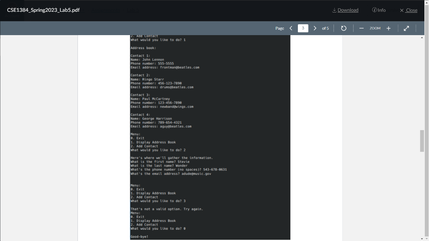This screenshot has width=429, height=241.
Task: Go back a page with the left chevron
Action: coord(291,28)
